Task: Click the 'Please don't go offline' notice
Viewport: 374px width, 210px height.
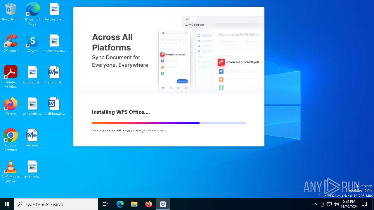Action: [128, 131]
